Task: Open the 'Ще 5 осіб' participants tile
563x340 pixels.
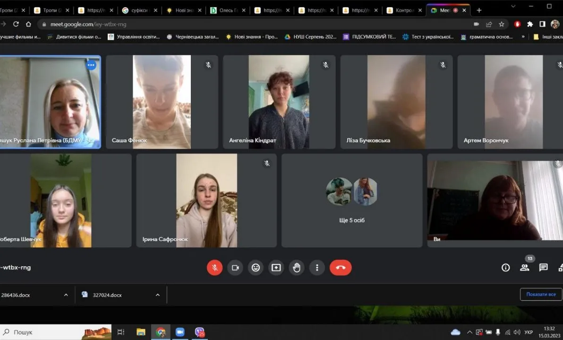Action: tap(352, 200)
